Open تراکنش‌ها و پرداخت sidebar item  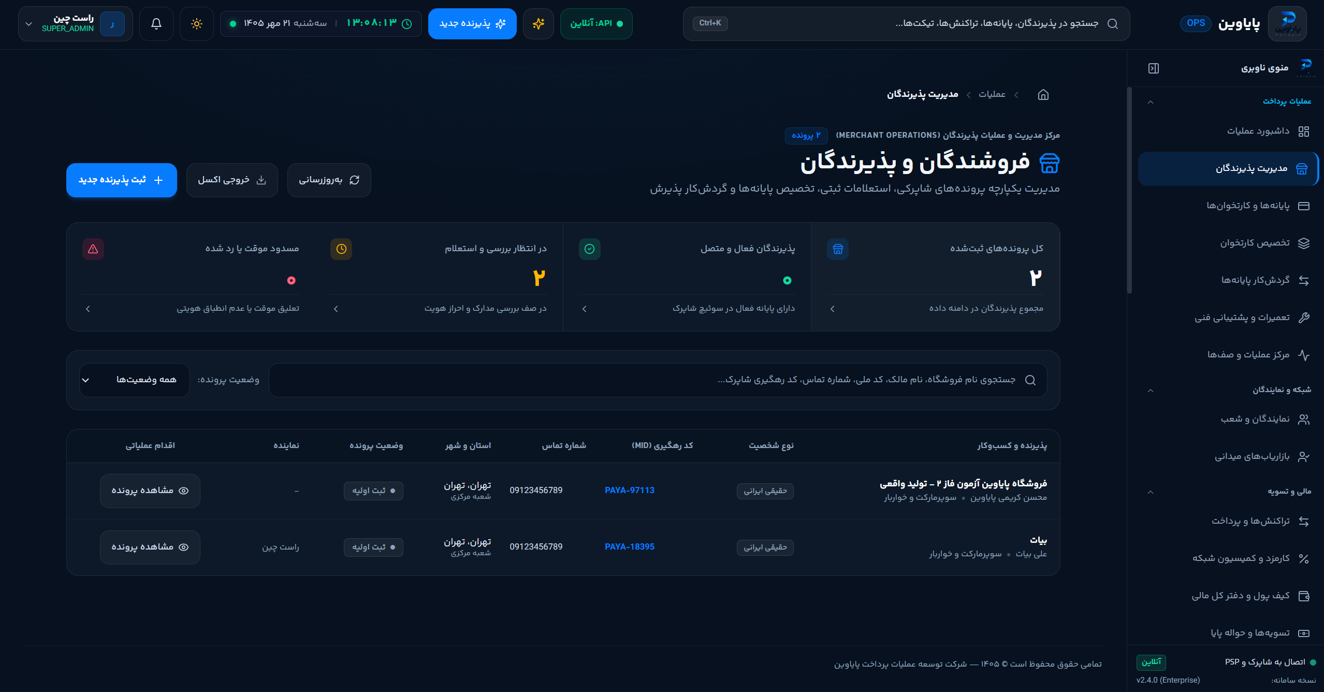coord(1228,521)
